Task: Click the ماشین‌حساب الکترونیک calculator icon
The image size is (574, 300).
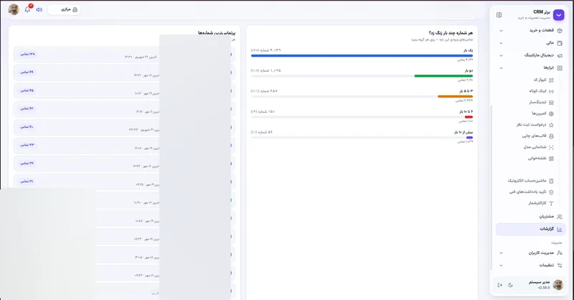Action: 551,181
